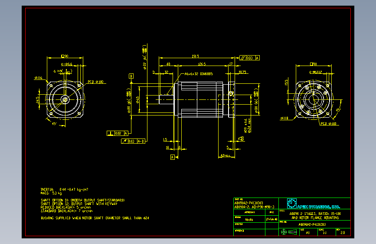
Task: Select the ø116 diameter label
Action: (x=38, y=78)
